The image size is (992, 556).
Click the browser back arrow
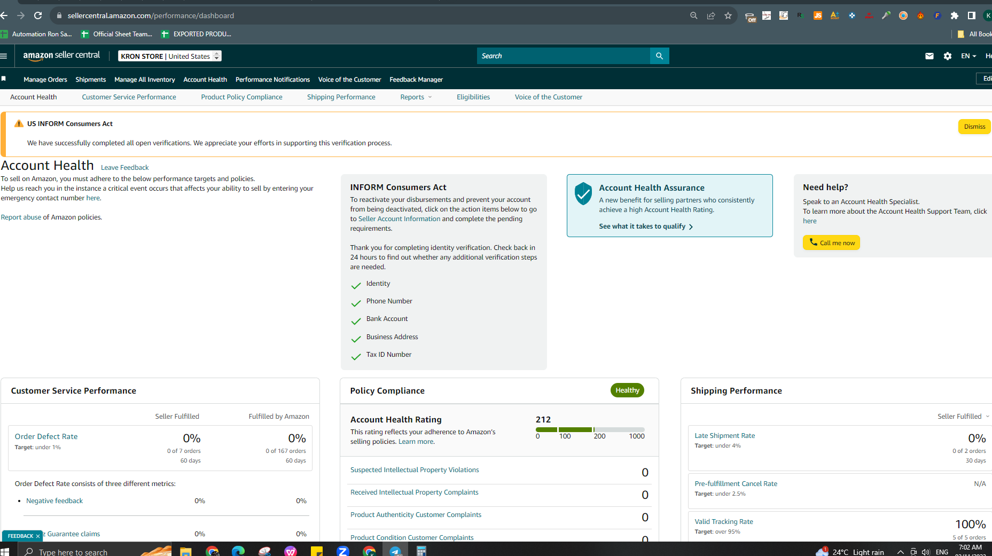4,15
